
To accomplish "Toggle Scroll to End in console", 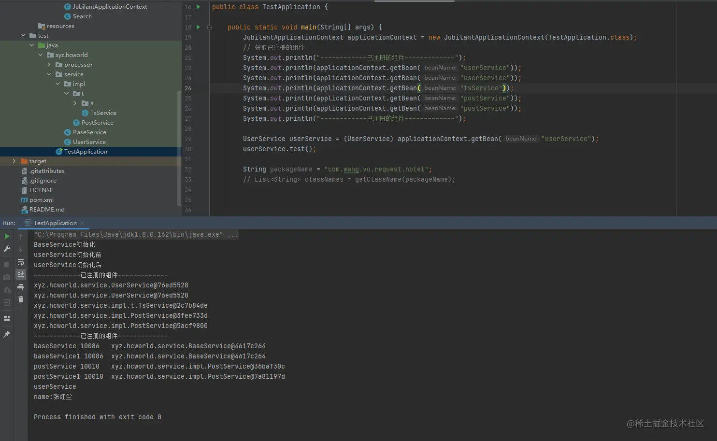I will coord(21,274).
